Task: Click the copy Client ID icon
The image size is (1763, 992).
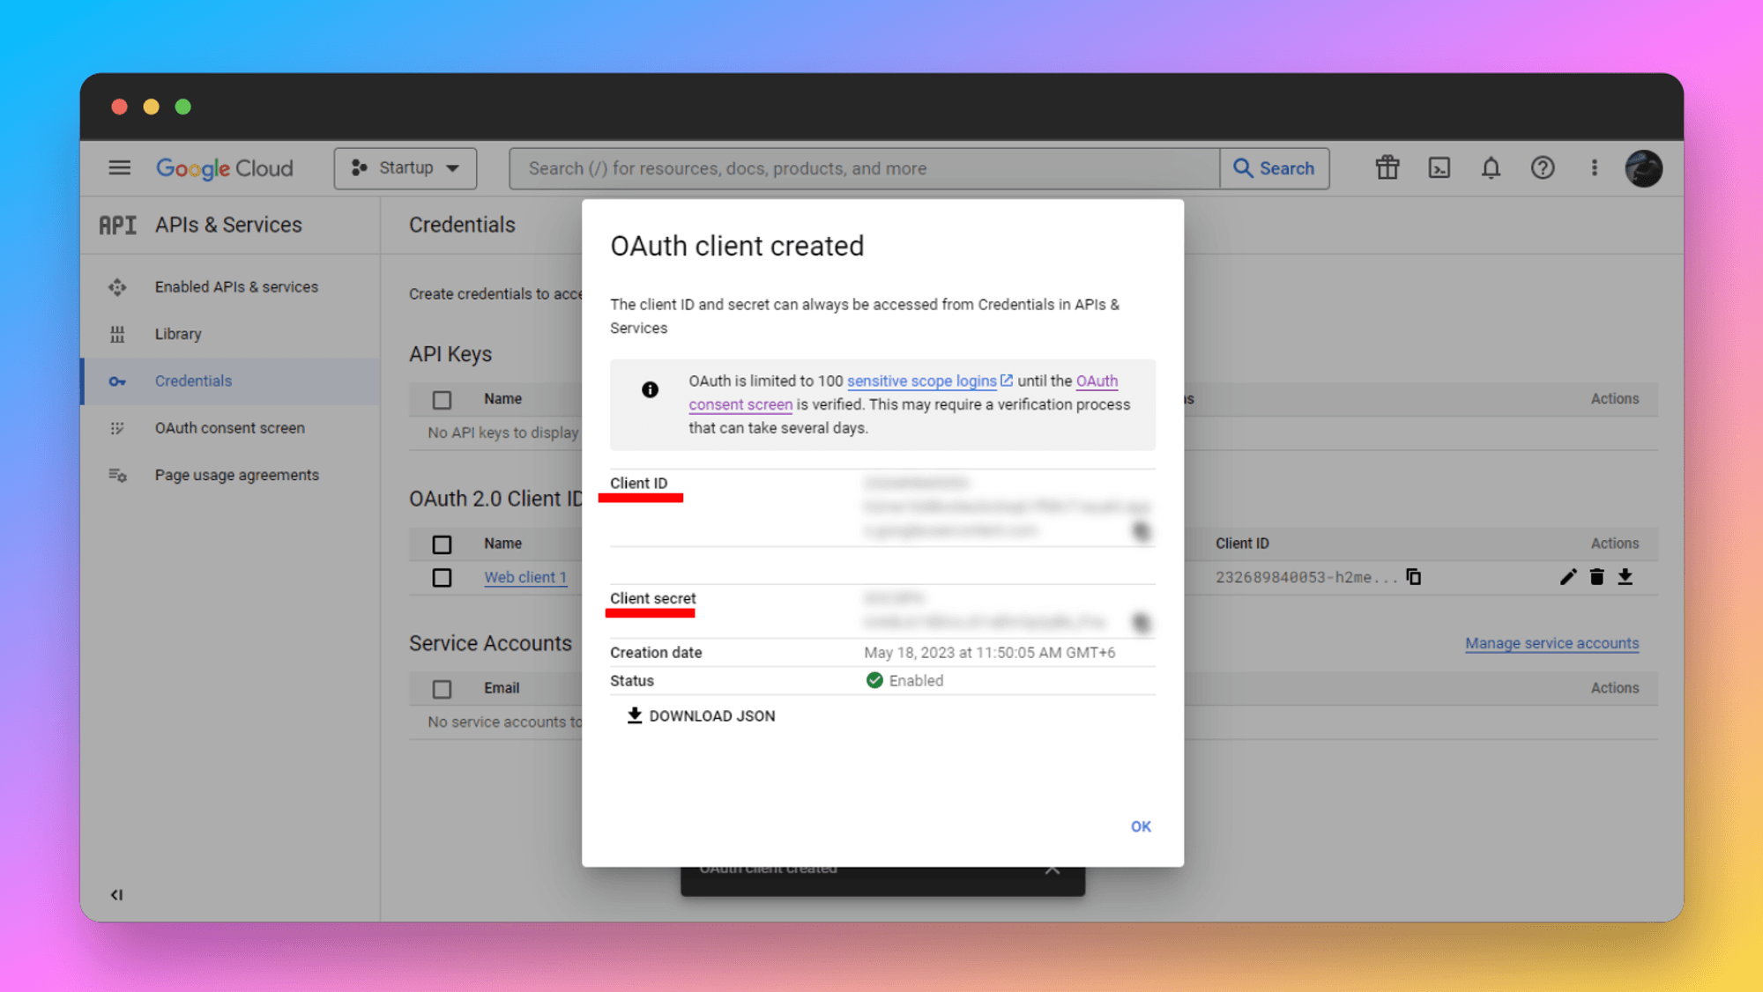Action: click(1138, 529)
